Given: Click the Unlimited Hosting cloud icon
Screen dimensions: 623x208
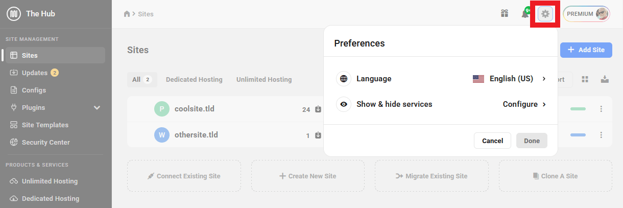Looking at the screenshot, I should coord(14,181).
